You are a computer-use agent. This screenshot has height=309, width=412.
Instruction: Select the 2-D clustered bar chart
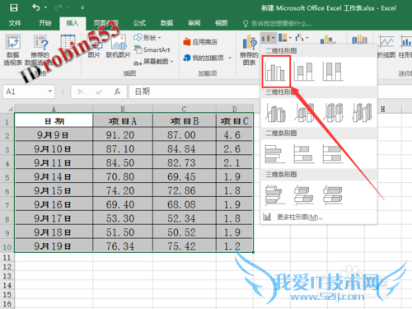click(275, 154)
